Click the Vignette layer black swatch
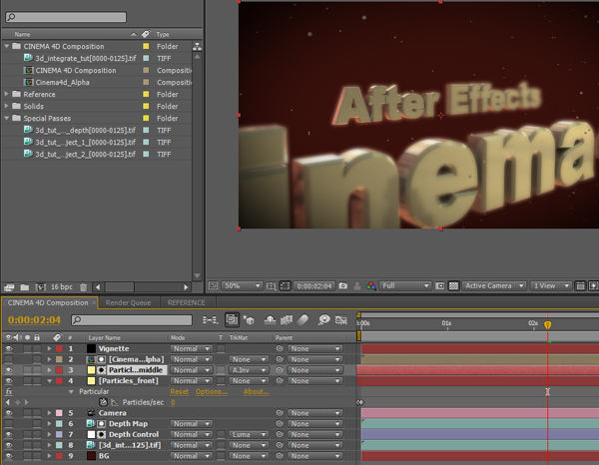Viewport: 599px width, 465px height. pos(91,348)
